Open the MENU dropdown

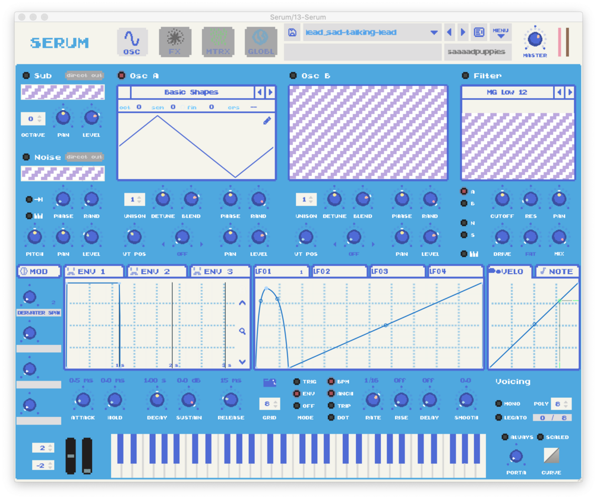pyautogui.click(x=500, y=32)
